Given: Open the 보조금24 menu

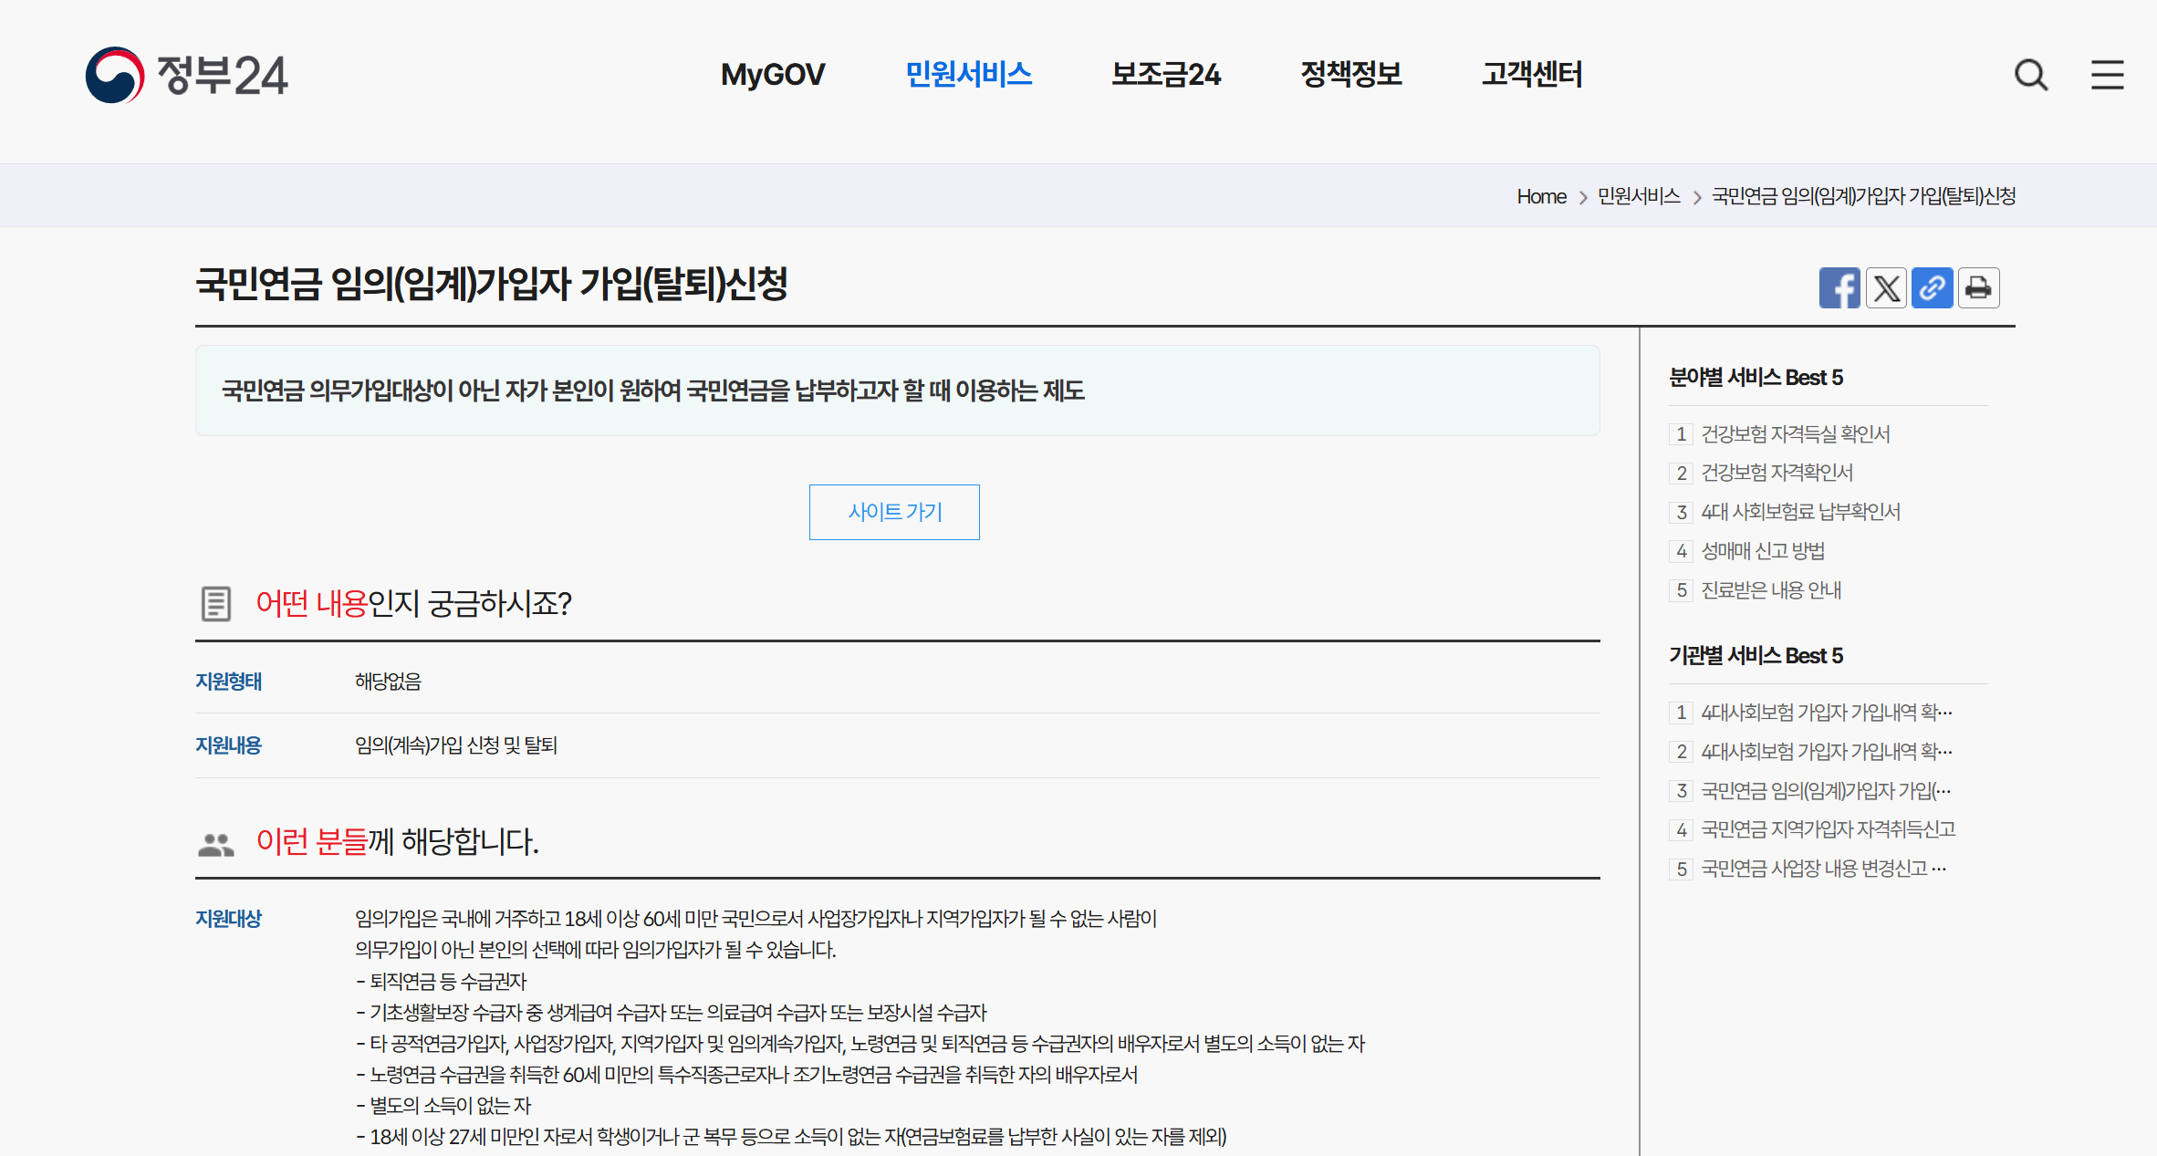Looking at the screenshot, I should click(1165, 75).
